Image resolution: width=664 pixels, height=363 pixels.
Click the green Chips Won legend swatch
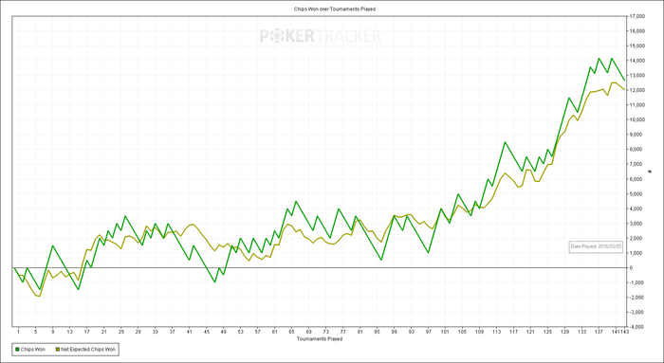point(17,350)
